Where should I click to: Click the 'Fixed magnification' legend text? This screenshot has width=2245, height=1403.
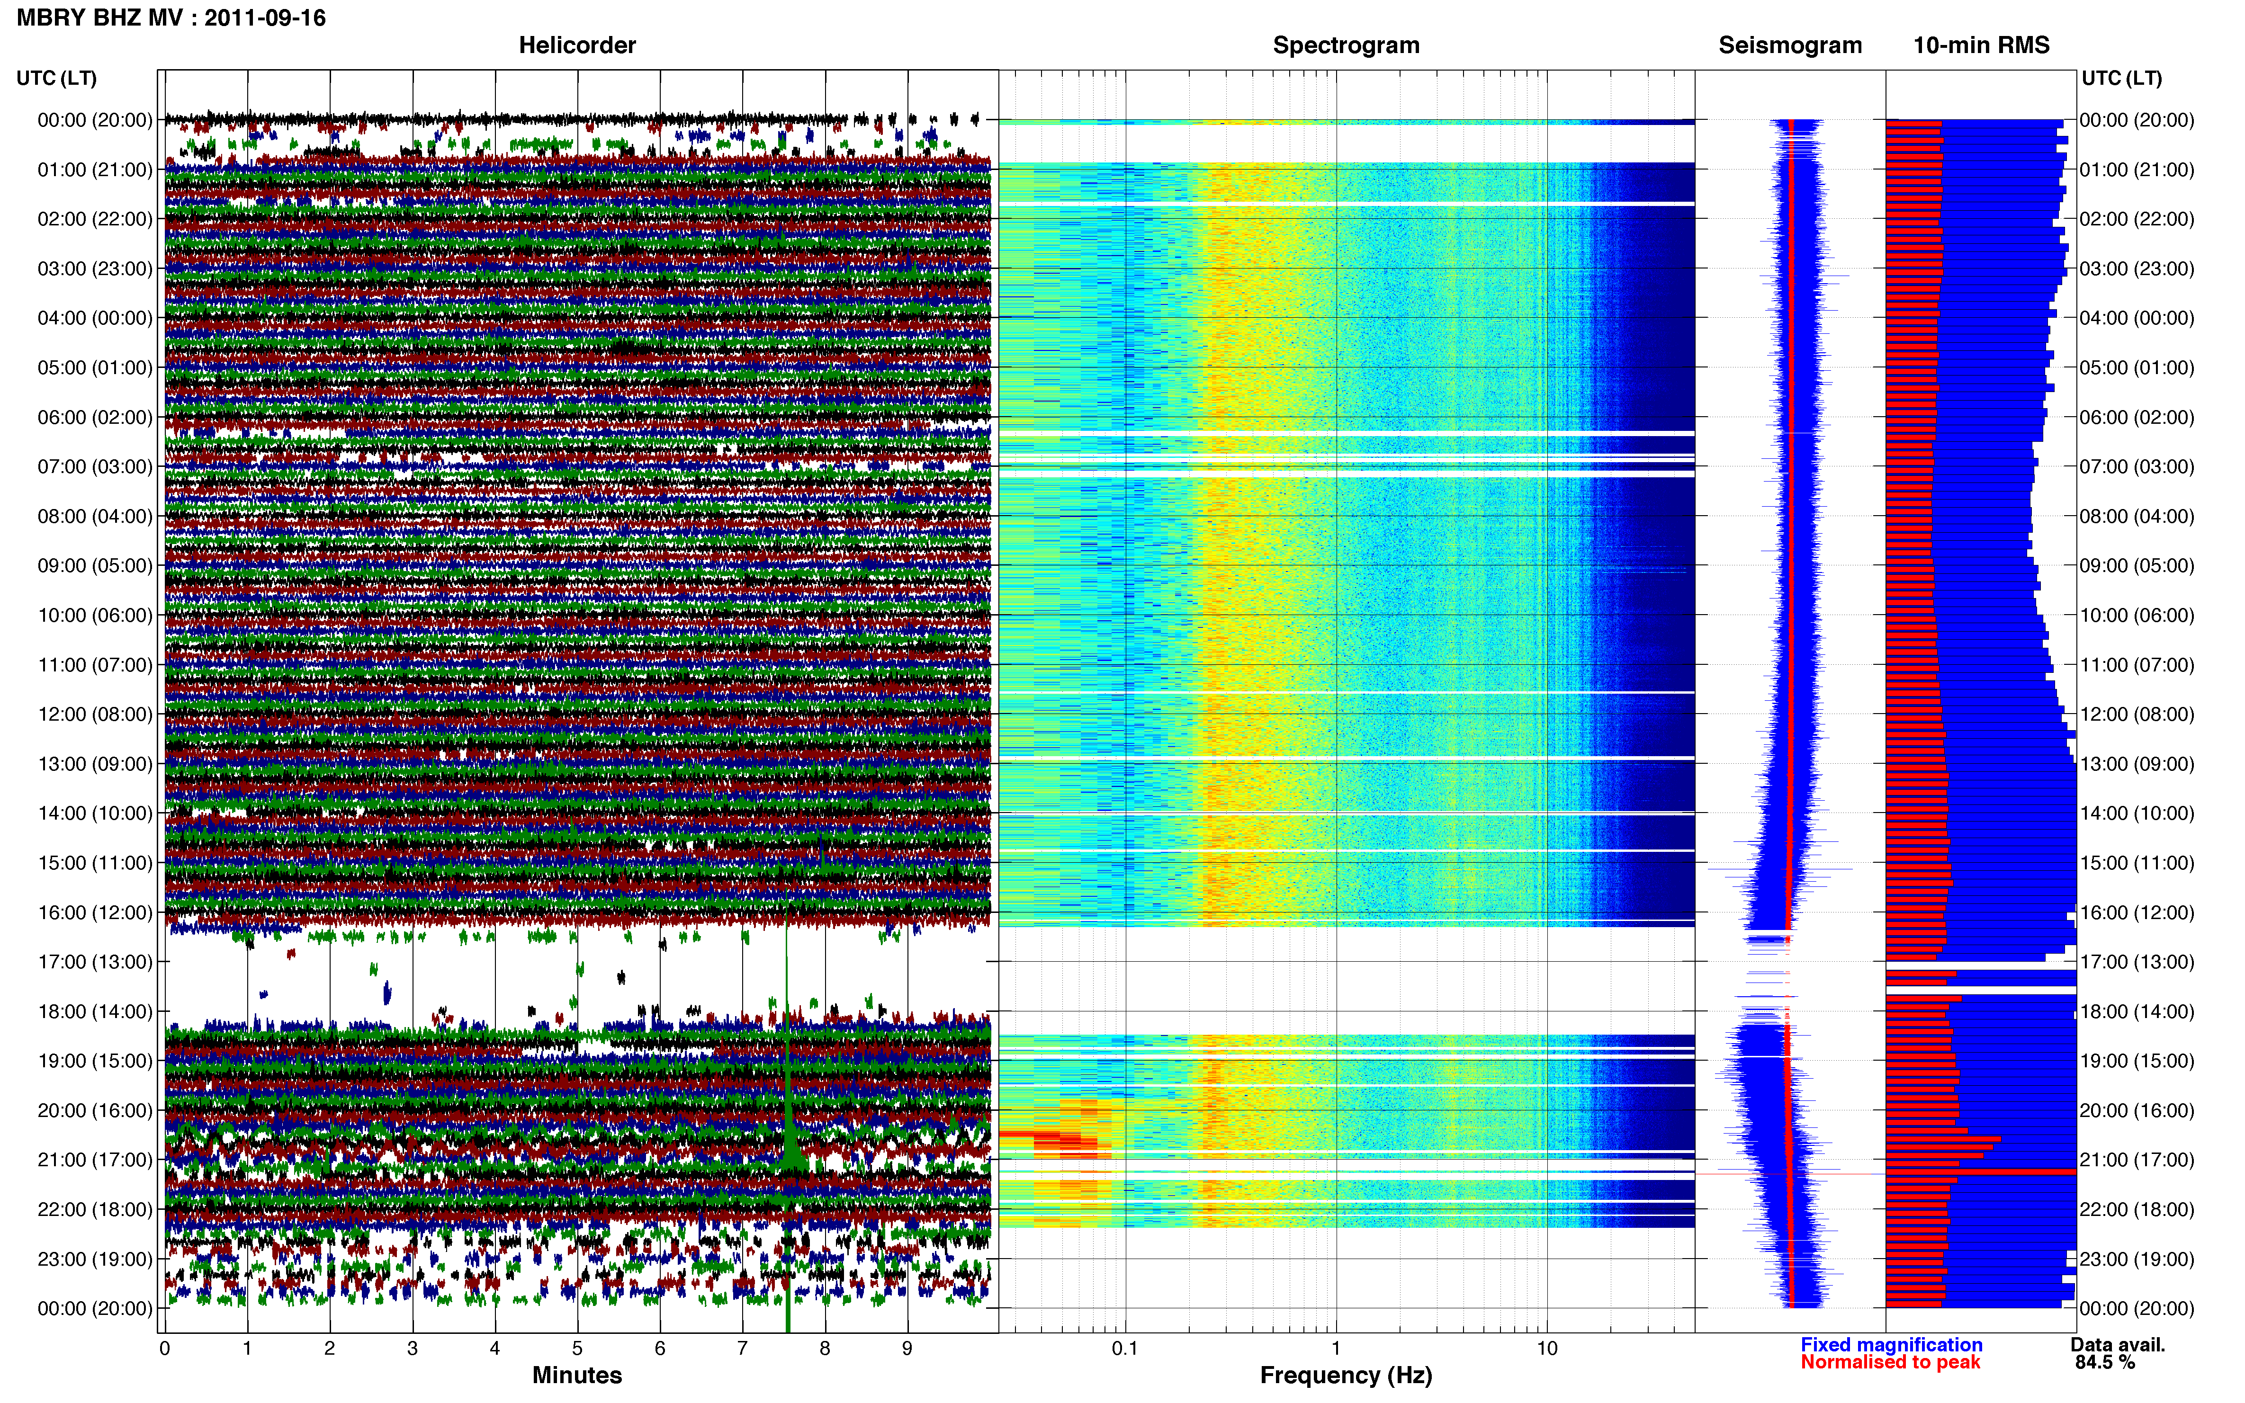(1891, 1345)
